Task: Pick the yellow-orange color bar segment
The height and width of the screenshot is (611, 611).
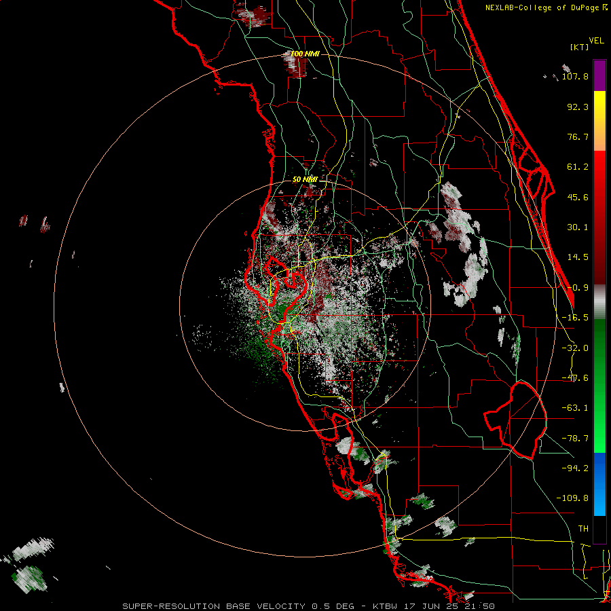Action: click(x=599, y=121)
